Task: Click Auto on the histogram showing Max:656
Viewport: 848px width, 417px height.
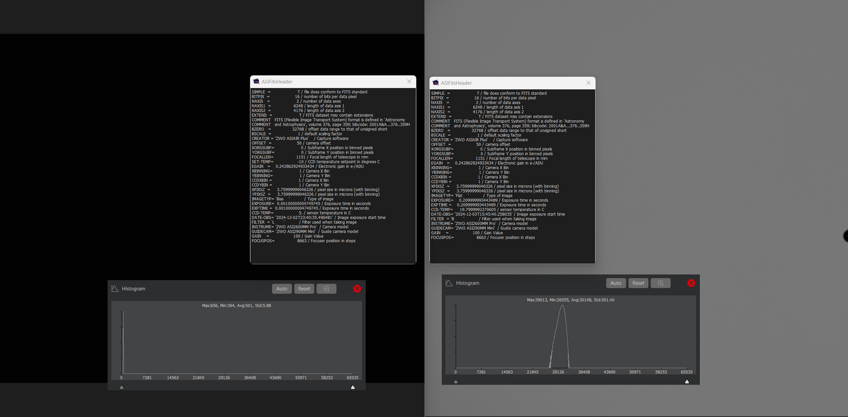Action: (282, 289)
